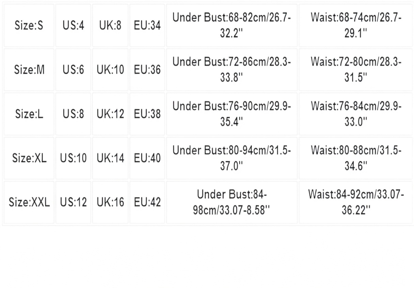Select the Size:XL cell
The image size is (414, 288).
tap(29, 158)
